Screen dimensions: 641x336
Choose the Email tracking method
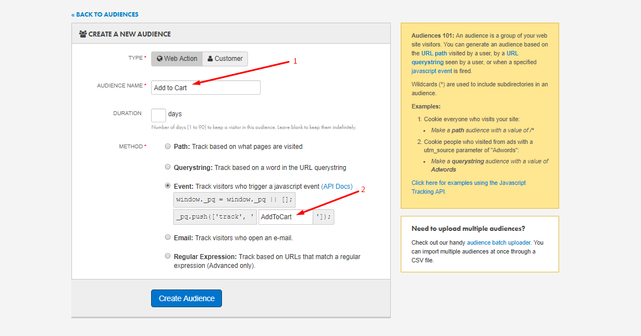tap(168, 237)
